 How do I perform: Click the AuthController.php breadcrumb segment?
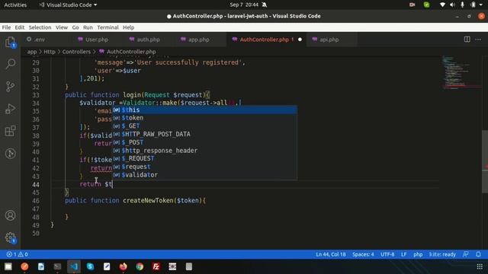[127, 52]
